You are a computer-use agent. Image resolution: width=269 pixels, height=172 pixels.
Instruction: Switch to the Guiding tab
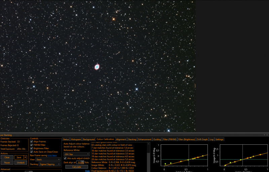pyautogui.click(x=157, y=139)
